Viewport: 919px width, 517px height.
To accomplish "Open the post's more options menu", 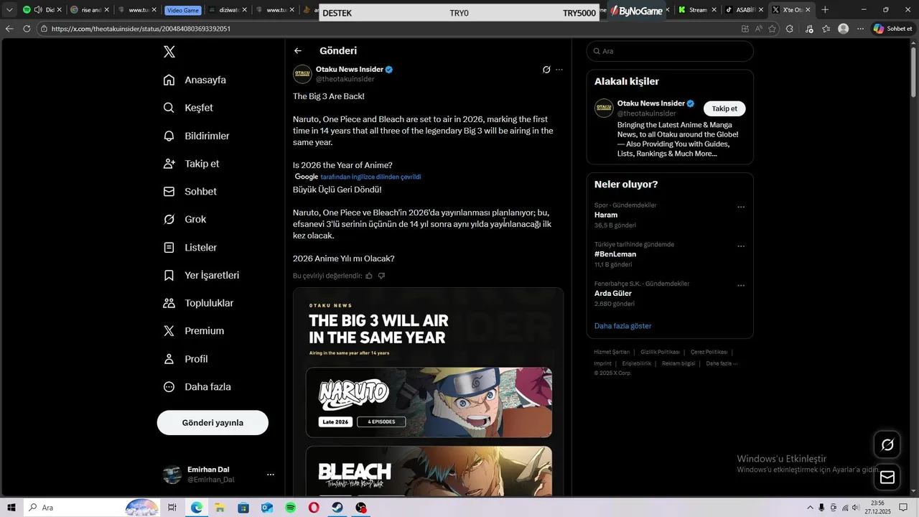I will click(559, 70).
